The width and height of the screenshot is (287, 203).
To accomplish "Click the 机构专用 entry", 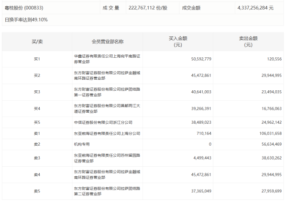I will point(82,144).
